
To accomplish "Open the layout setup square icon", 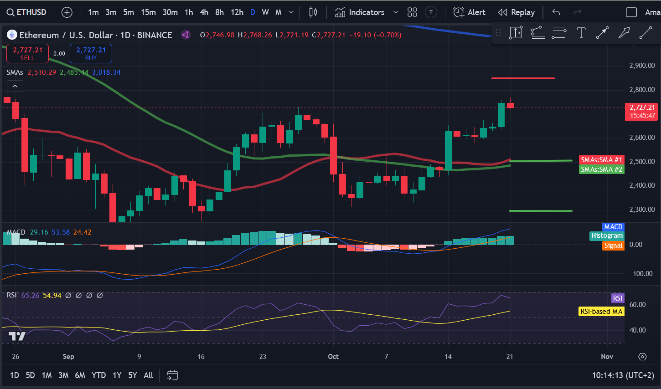I will (631, 12).
